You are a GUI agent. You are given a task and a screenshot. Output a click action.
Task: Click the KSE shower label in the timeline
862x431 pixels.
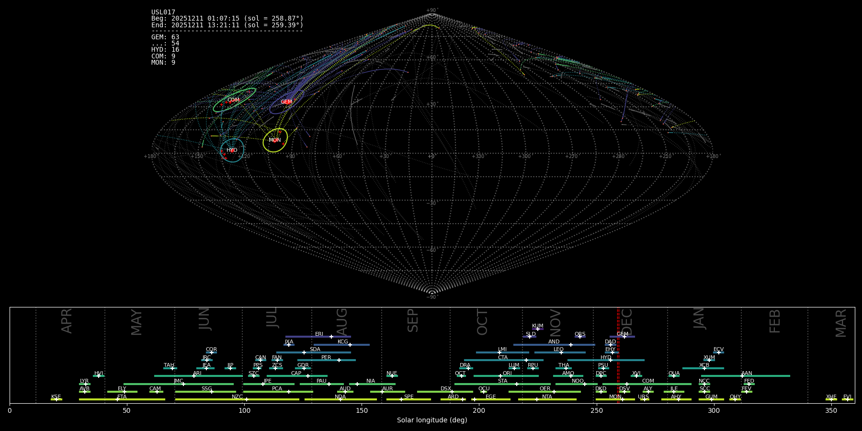56,397
